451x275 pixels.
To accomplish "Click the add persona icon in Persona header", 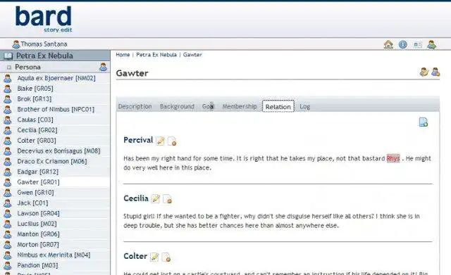I will [x=104, y=67].
